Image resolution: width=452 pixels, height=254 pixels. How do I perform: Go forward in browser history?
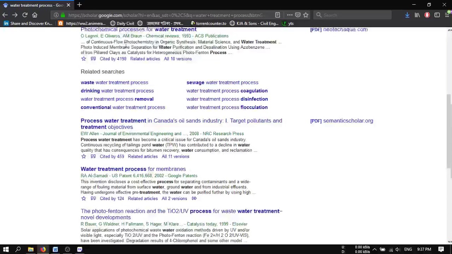(15, 15)
